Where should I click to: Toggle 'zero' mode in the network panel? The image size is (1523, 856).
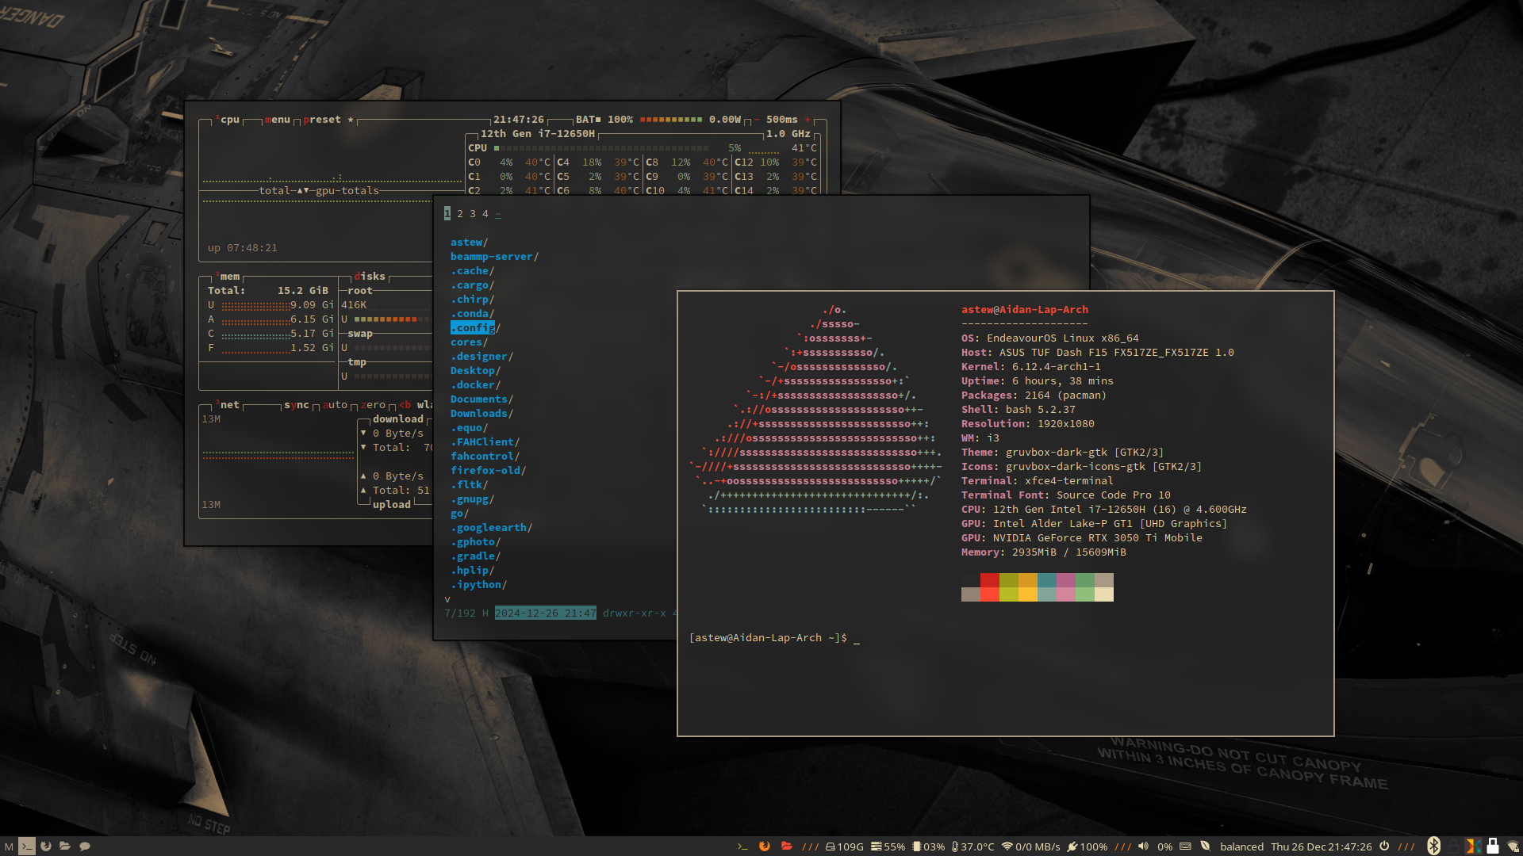click(373, 405)
